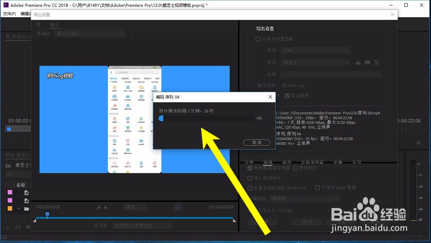Click the project bin folder icon
Screen dimensions: 431x243
tap(8, 165)
